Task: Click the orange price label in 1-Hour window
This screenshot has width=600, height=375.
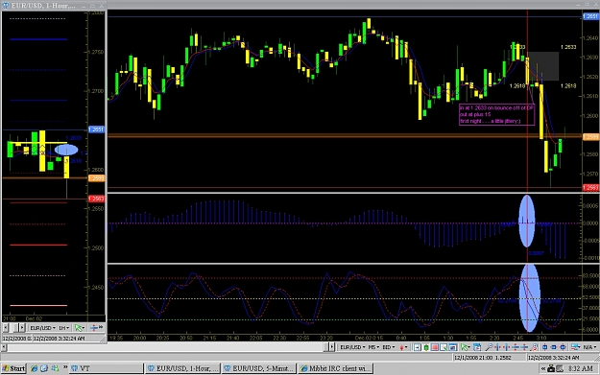Action: pyautogui.click(x=96, y=178)
